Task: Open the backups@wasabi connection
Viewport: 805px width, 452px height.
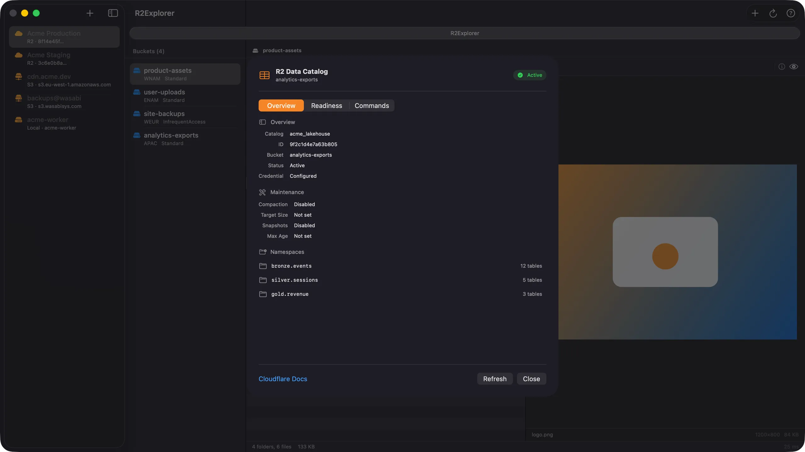Action: click(64, 102)
